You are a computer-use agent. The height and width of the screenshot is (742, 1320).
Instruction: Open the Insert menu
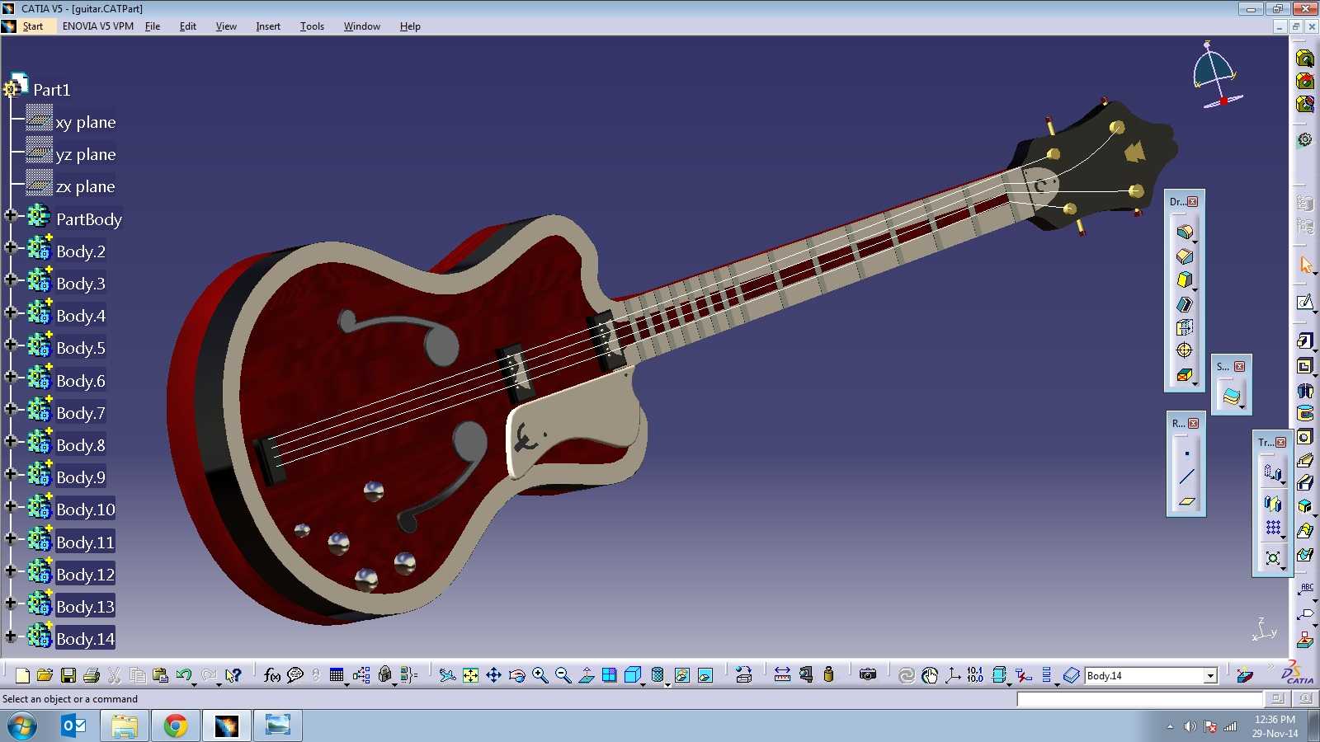pos(268,26)
